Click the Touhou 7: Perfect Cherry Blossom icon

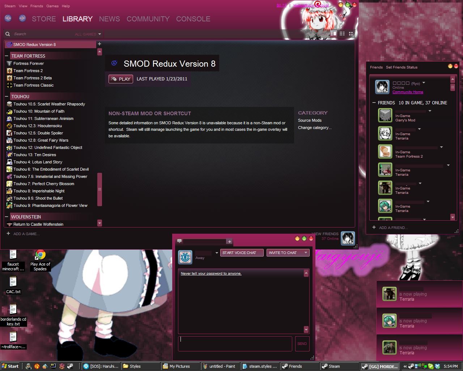coord(9,184)
